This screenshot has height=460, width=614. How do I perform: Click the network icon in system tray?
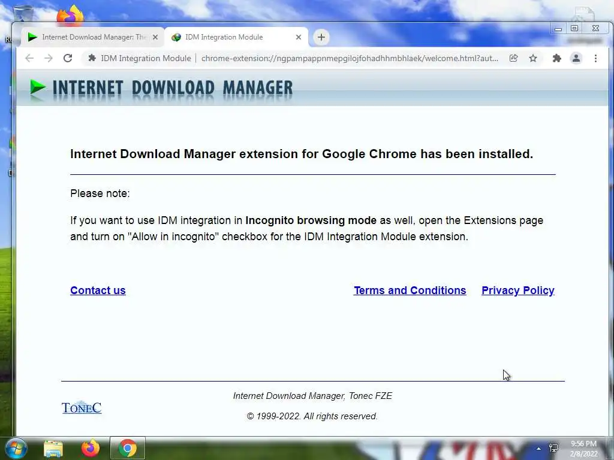click(553, 448)
